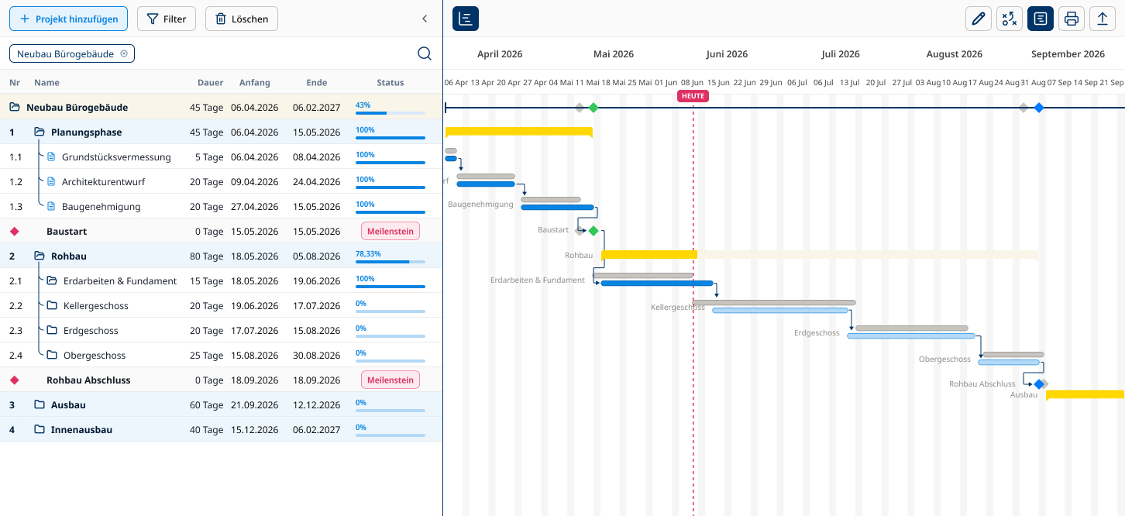Select the blue Architekturentwurf task bar

tap(486, 184)
